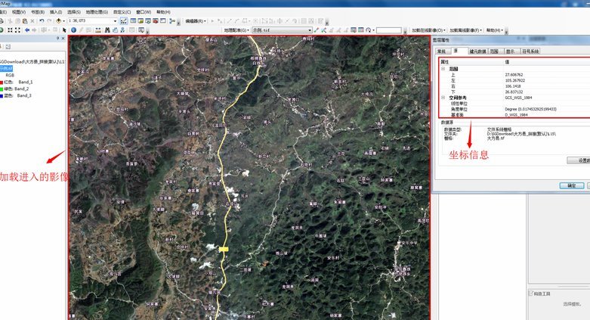Open the 地理配准(G) dropdown menu
Viewport: 590px width, 320px height.
pyautogui.click(x=236, y=30)
